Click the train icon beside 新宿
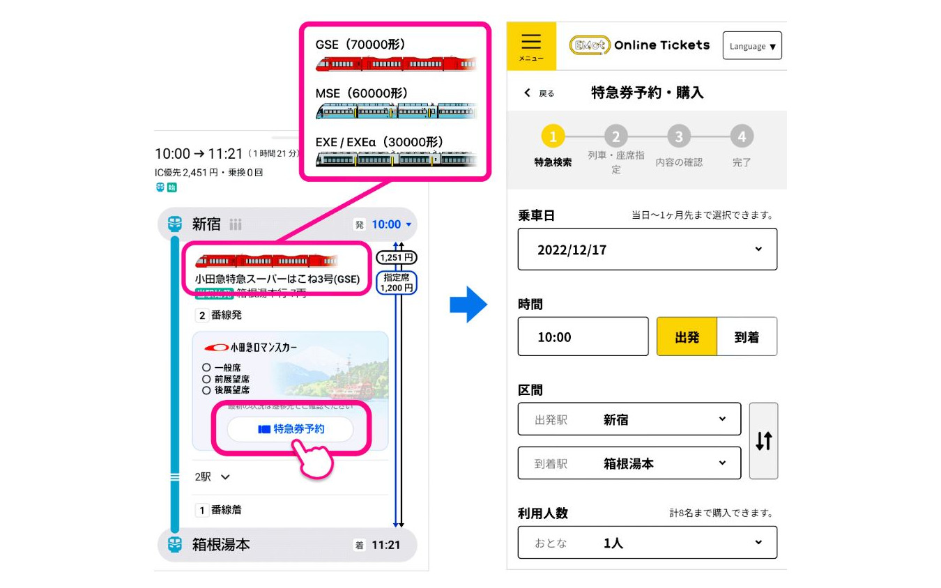941x588 pixels. coord(176,224)
